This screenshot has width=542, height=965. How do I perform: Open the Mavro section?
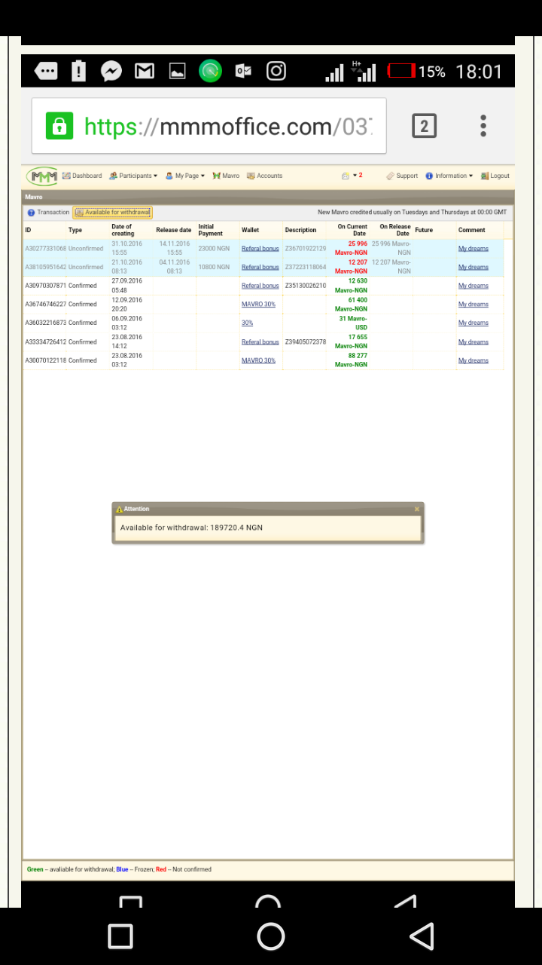coord(226,176)
